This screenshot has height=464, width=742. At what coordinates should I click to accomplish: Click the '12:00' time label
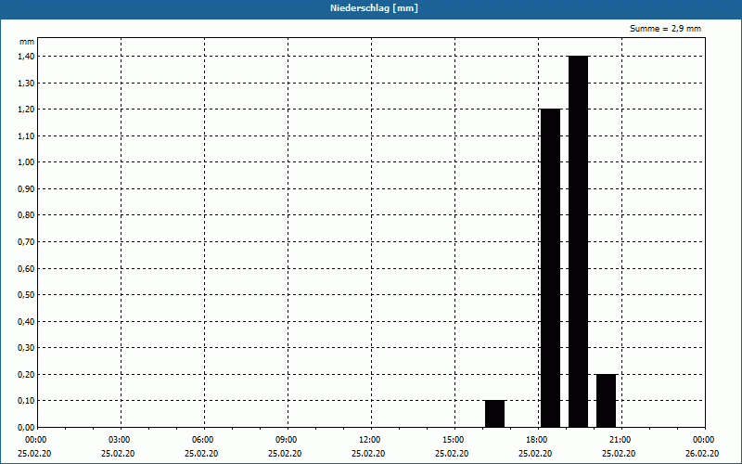coord(369,440)
